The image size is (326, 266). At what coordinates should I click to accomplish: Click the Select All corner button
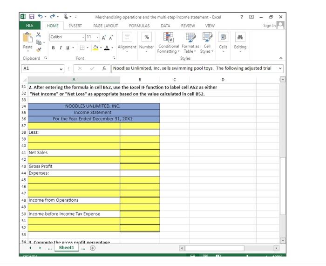coord(25,80)
